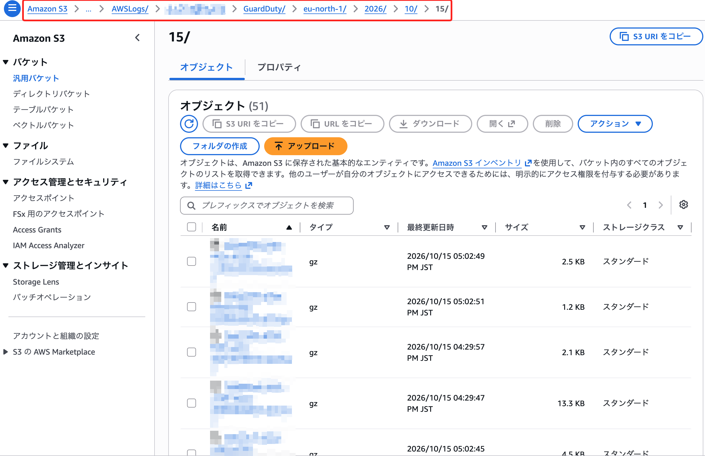Focus the prefix object search field
Viewport: 705px width, 456px height.
(x=267, y=206)
